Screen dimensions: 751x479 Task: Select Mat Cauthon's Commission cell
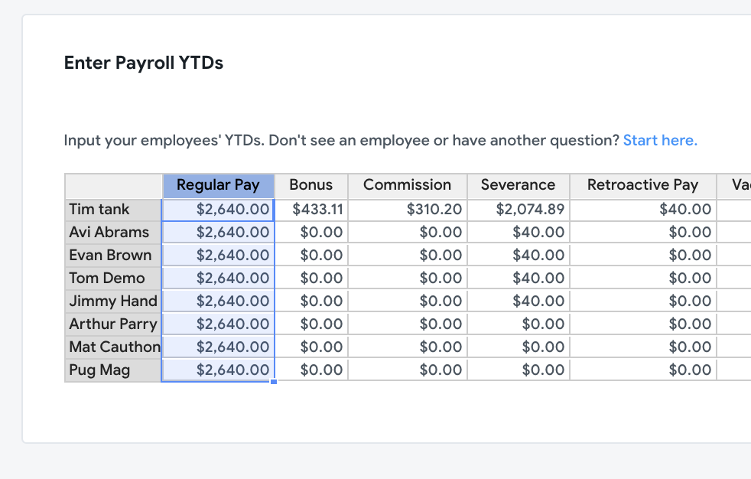[x=407, y=347]
